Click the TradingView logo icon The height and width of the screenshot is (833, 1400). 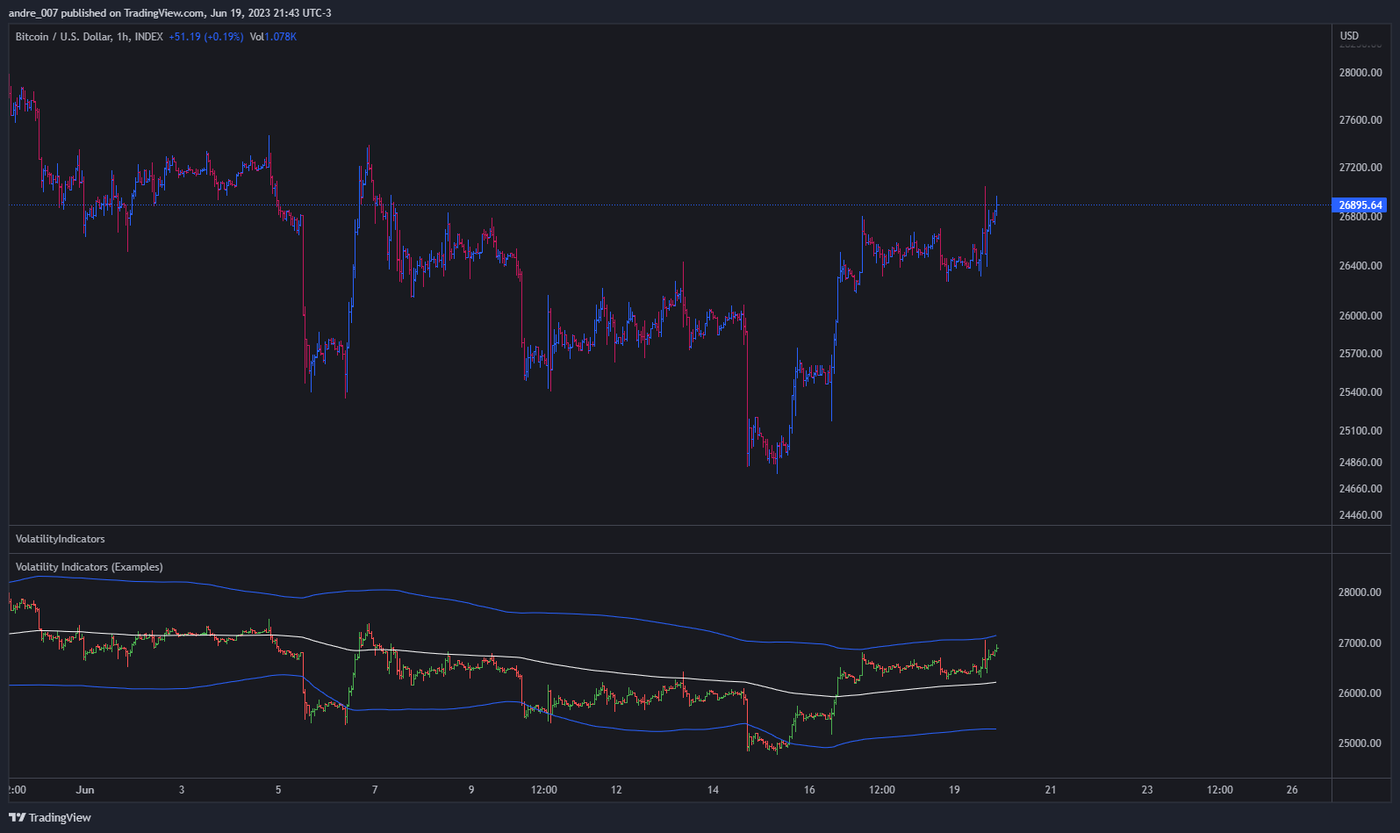(17, 817)
